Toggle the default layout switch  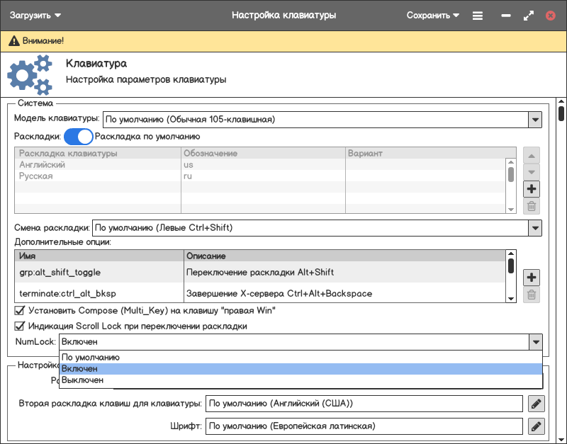point(79,137)
